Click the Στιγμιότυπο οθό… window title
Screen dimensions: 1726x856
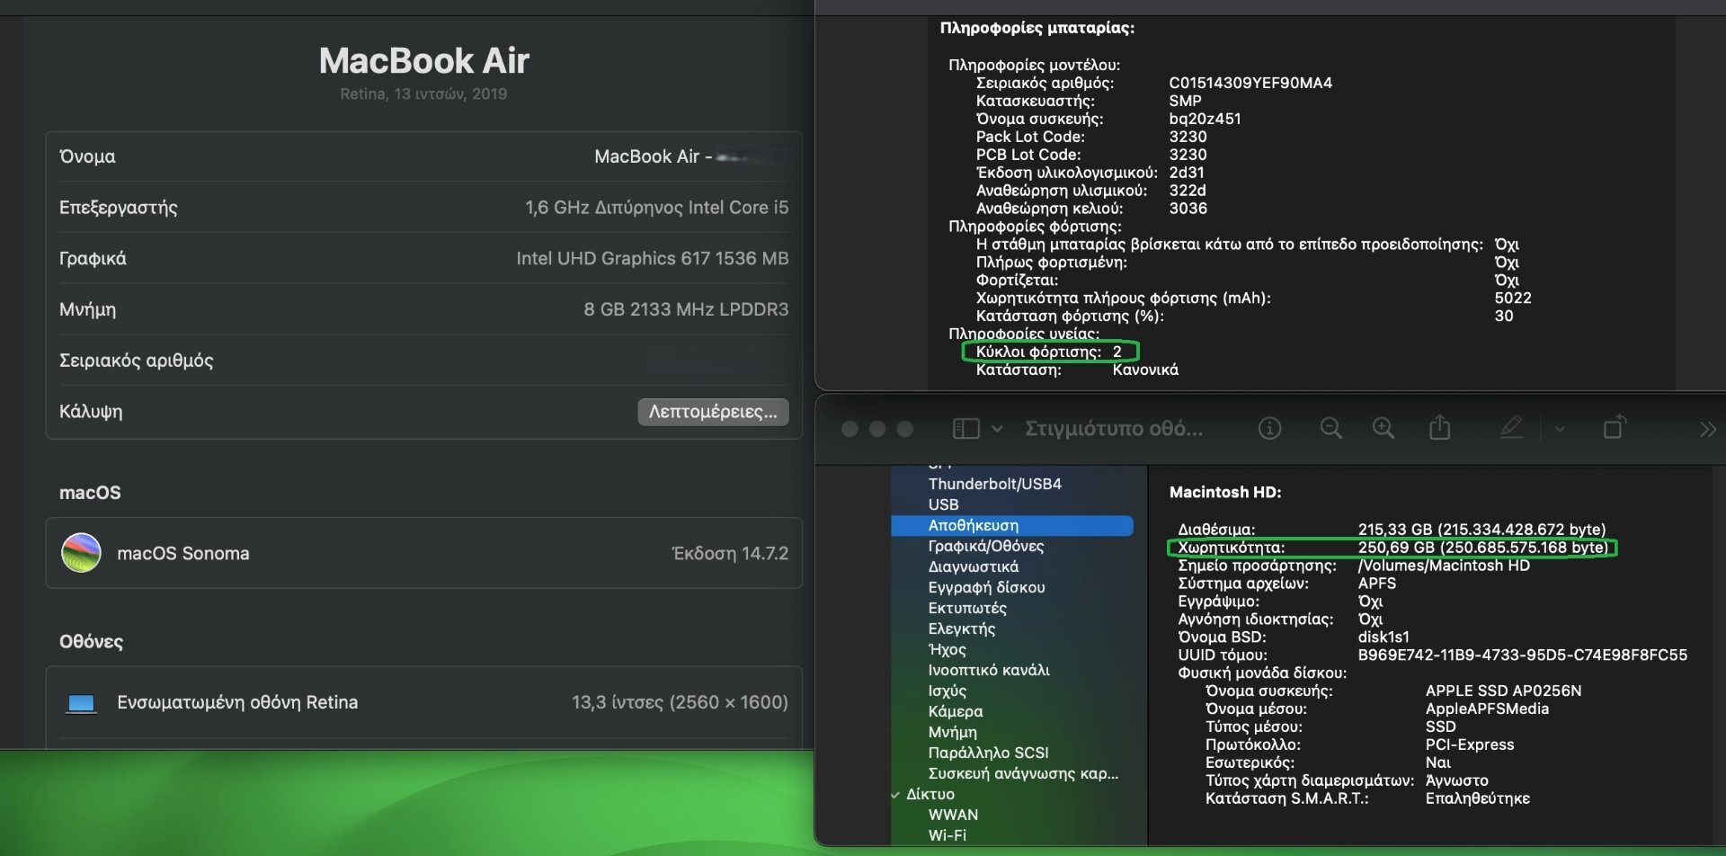[x=1114, y=429]
